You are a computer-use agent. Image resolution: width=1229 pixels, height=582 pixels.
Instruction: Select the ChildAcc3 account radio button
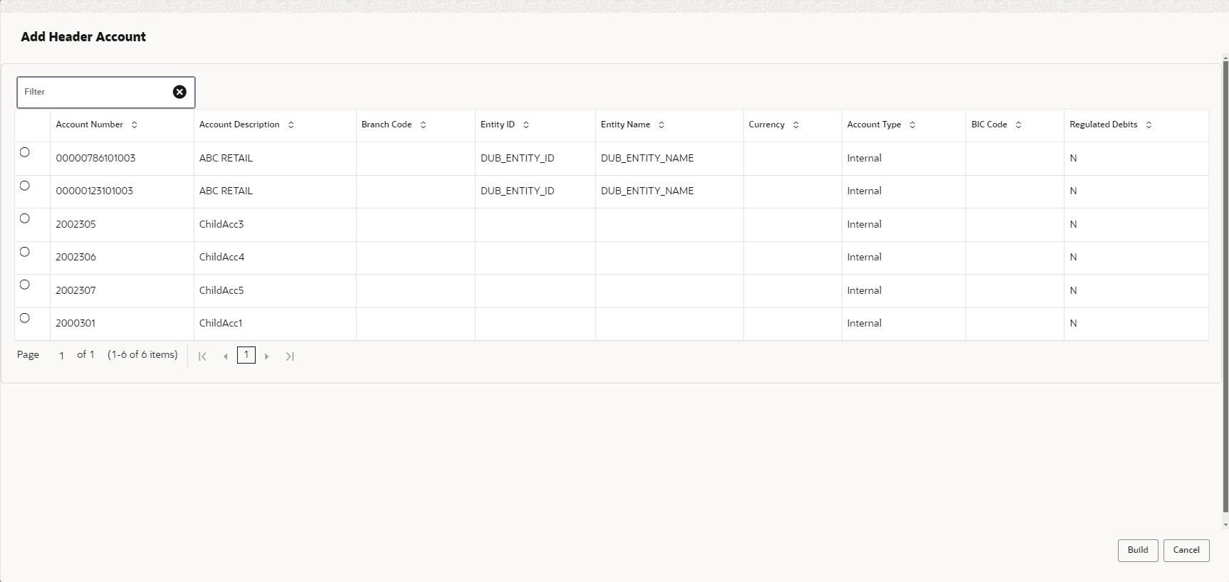tap(25, 218)
